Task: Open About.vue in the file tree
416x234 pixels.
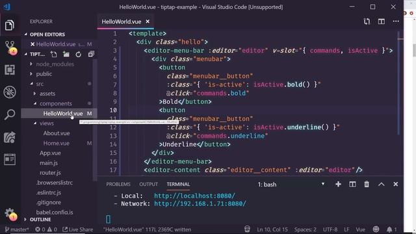Action: 57,133
